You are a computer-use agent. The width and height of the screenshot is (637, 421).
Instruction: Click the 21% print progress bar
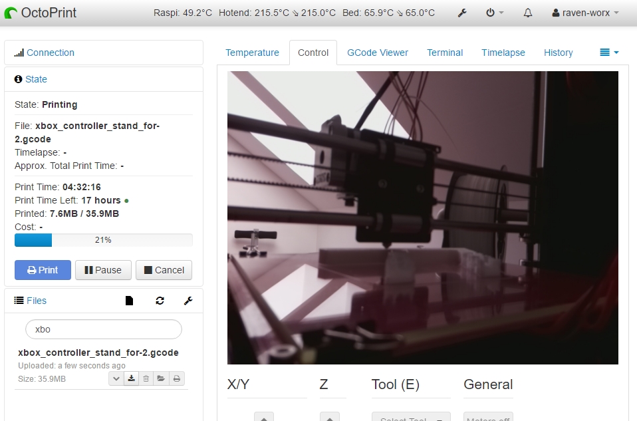[104, 240]
